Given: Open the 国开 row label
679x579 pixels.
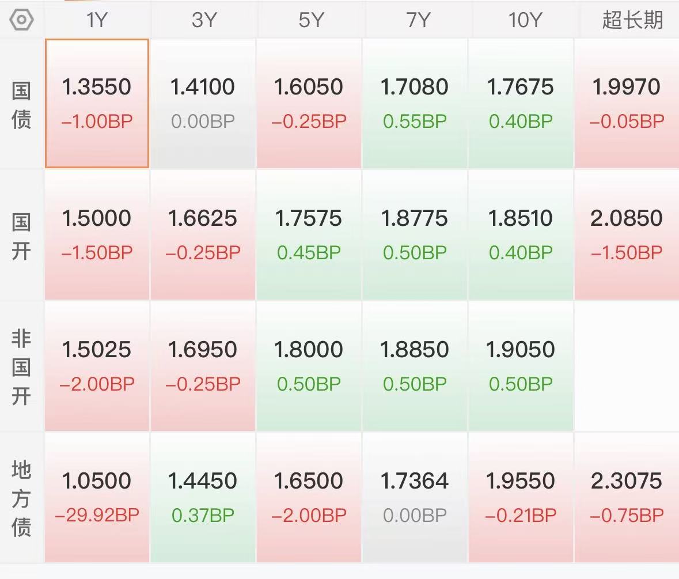Looking at the screenshot, I should (x=21, y=236).
